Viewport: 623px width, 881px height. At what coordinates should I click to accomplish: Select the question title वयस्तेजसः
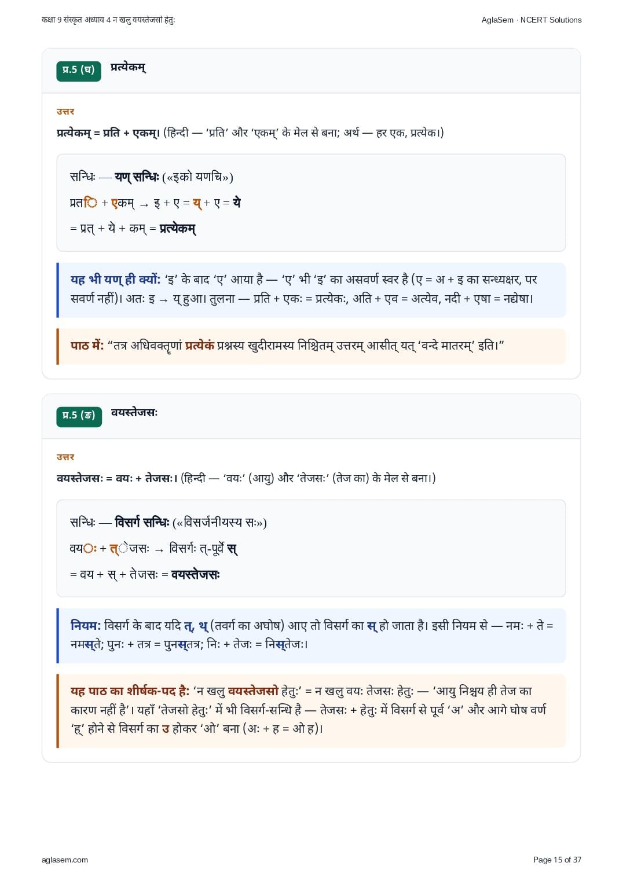134,413
